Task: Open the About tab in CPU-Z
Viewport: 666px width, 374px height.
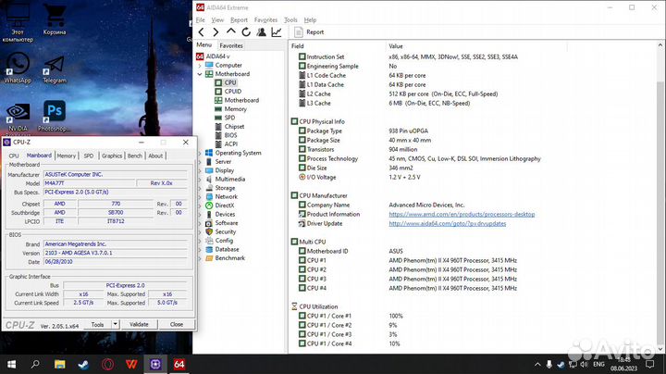Action: [155, 156]
